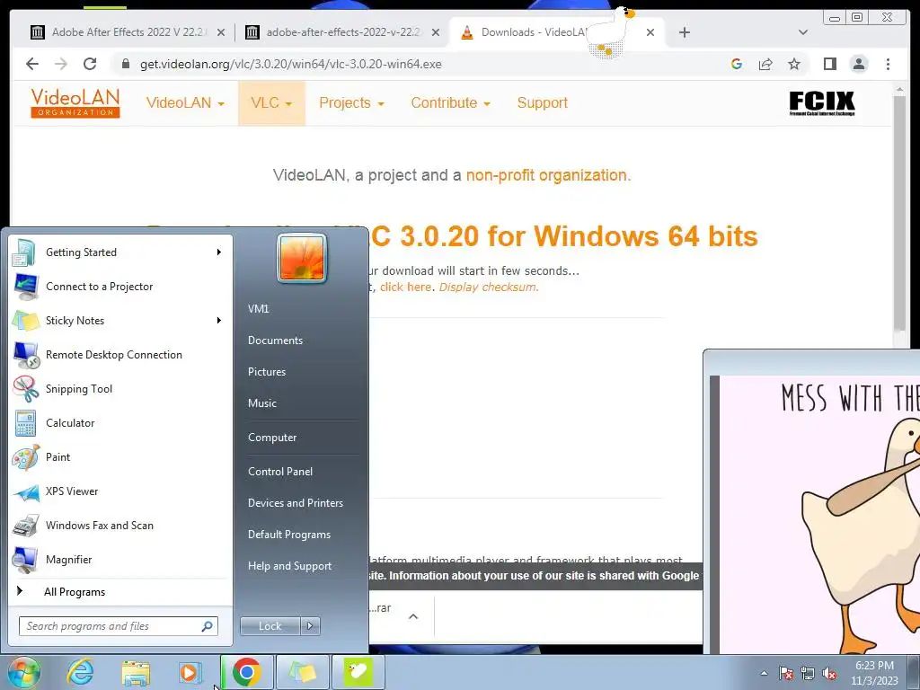920x690 pixels.
Task: Click the Google icon in address bar
Action: (x=737, y=64)
